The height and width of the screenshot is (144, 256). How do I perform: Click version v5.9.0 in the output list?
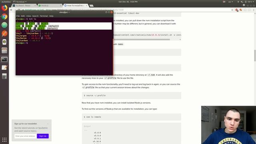coord(97,136)
